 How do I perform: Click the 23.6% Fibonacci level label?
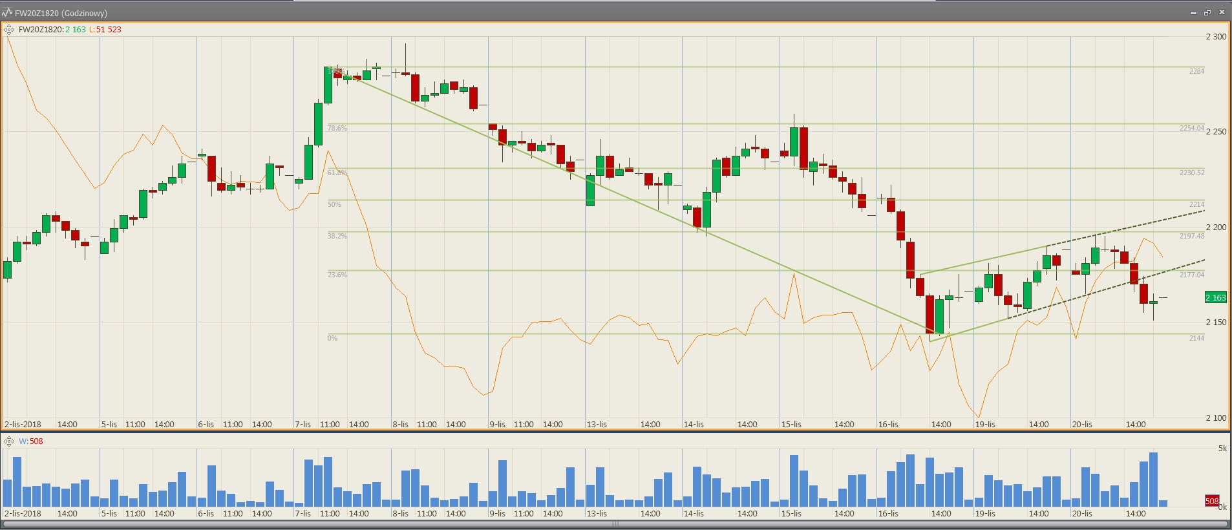[x=337, y=275]
